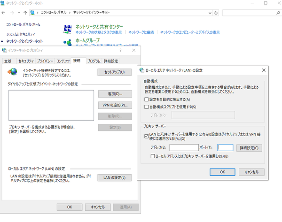Screen dimensions: 282x222
Task: Click Control Panel icon in address bar
Action: [x=32, y=13]
